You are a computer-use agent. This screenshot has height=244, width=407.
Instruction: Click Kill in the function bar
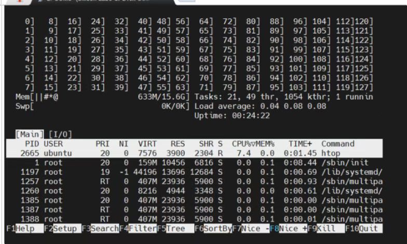331,228
